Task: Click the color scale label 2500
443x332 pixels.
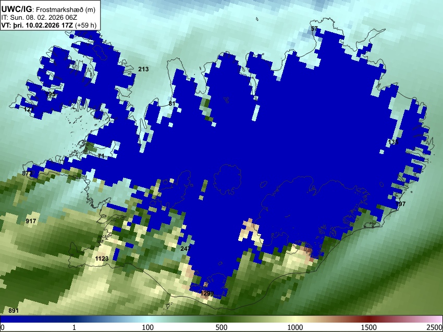Action: [x=435, y=327]
